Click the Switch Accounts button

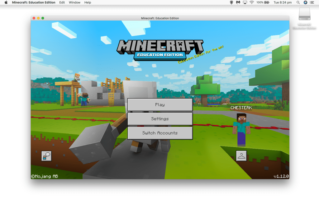(x=160, y=133)
